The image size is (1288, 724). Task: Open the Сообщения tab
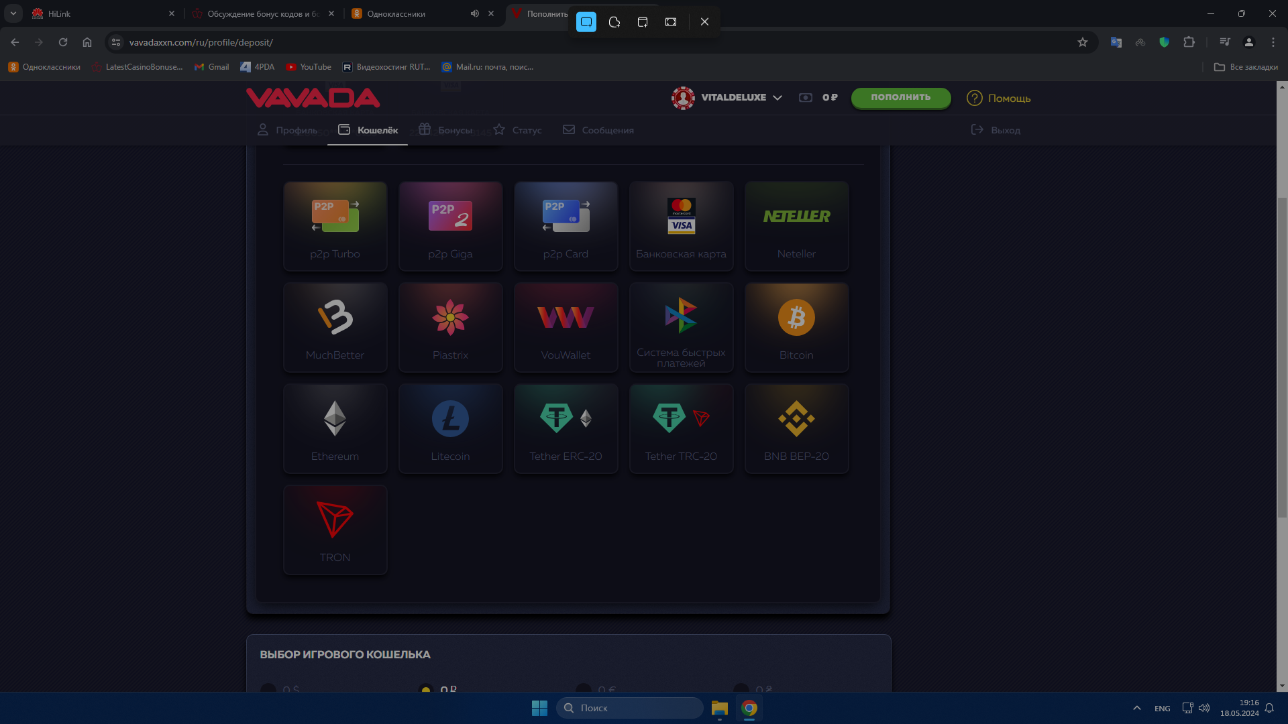(x=598, y=130)
